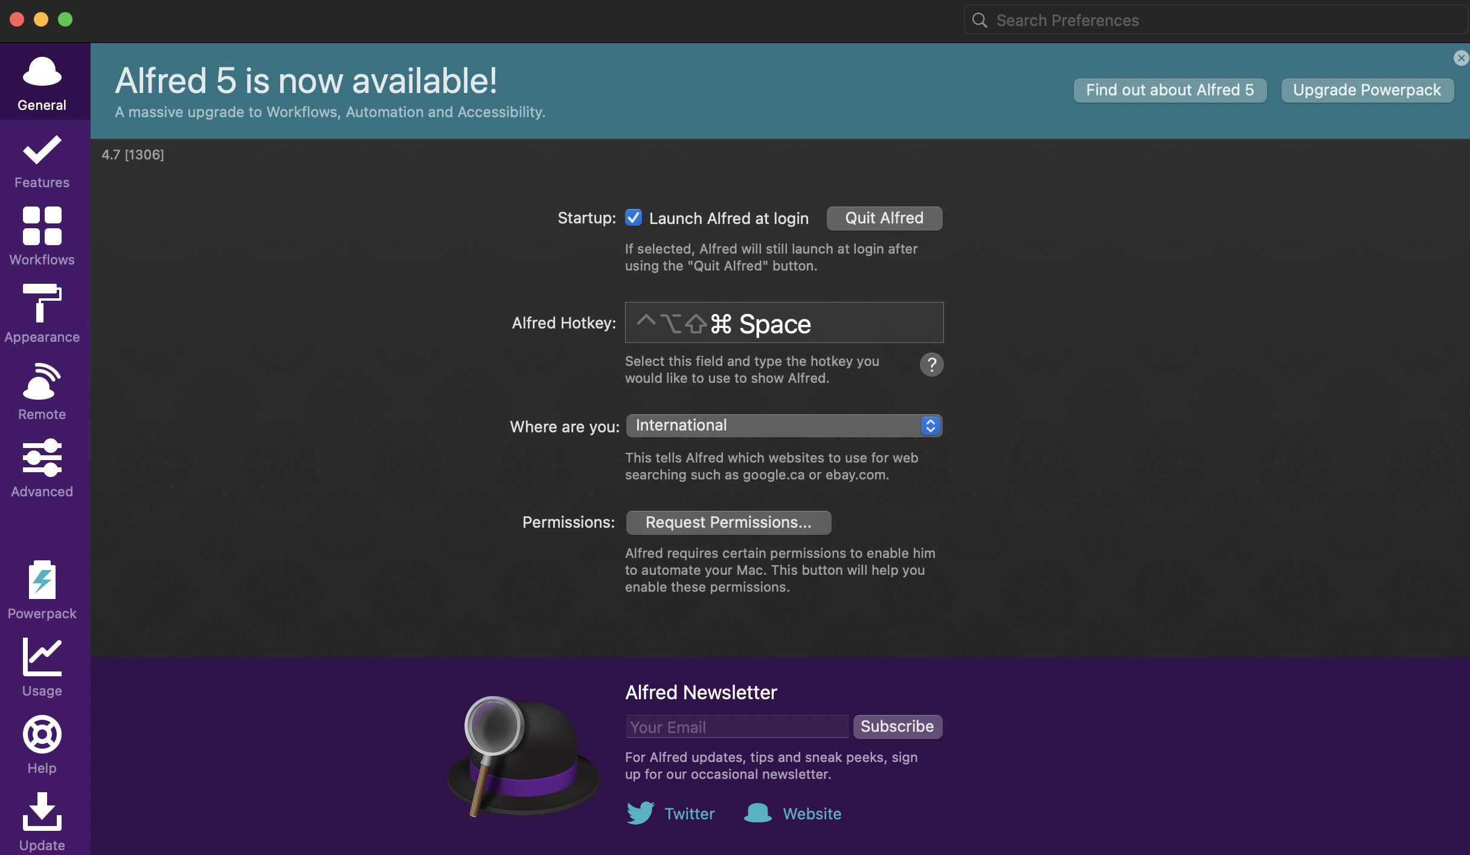Click the Twitter bird icon

(640, 813)
